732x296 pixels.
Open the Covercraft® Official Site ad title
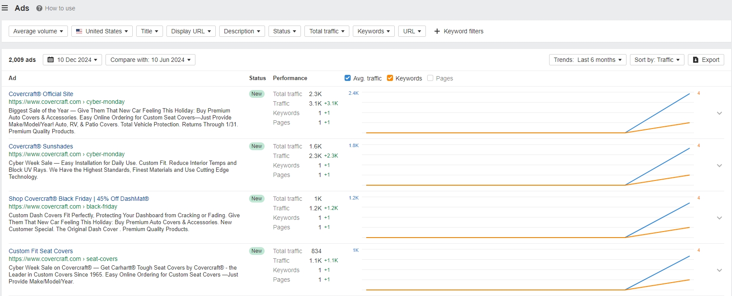click(41, 94)
